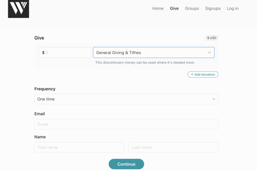Focus the Last name input

[173, 147]
